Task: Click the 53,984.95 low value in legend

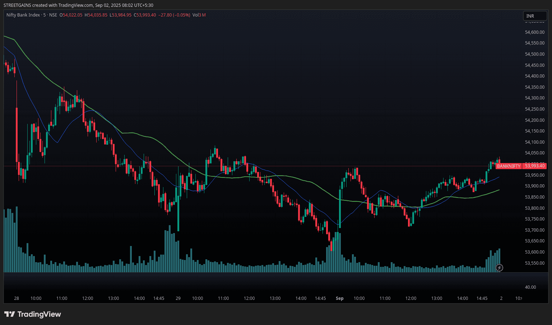Action: (x=122, y=15)
